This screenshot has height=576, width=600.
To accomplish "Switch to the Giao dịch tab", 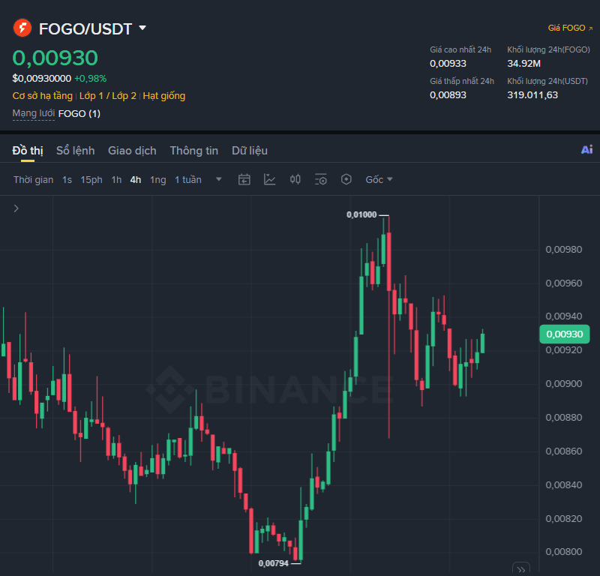I will click(x=132, y=151).
